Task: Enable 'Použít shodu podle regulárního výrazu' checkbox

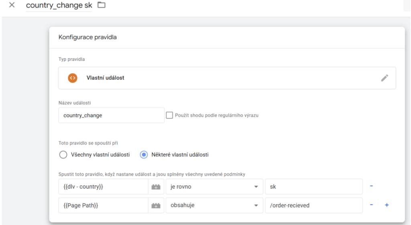Action: click(169, 115)
